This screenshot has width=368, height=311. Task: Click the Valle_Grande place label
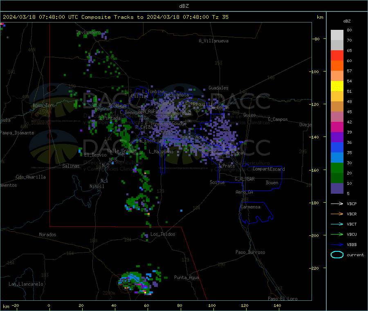(121, 151)
